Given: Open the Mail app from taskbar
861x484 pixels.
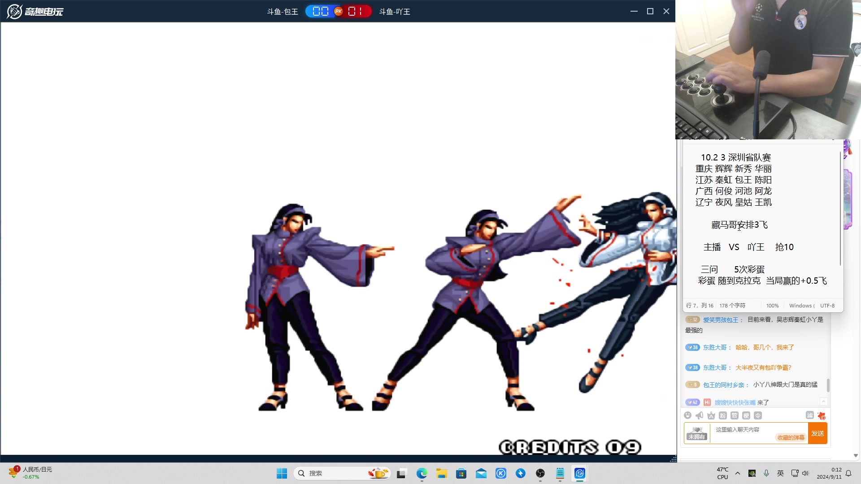Looking at the screenshot, I should click(x=481, y=473).
